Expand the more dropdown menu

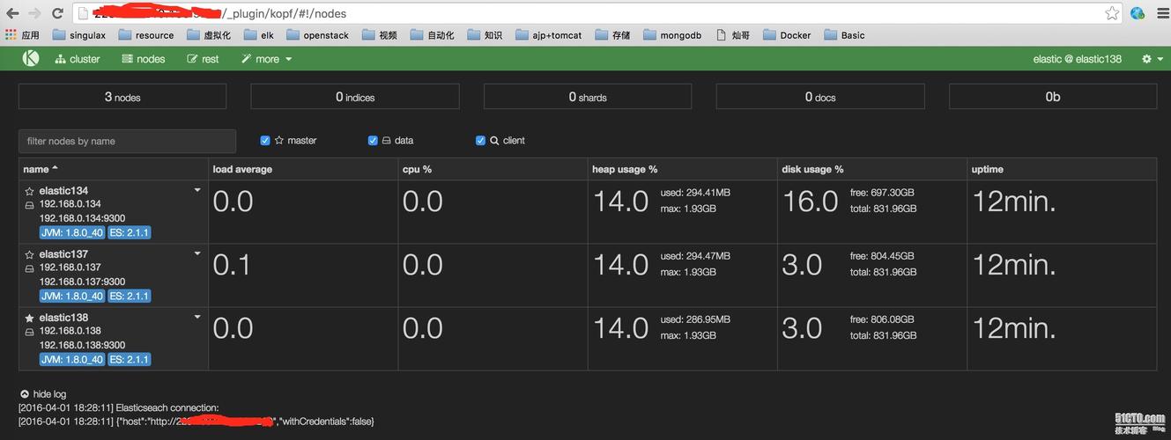click(x=266, y=59)
